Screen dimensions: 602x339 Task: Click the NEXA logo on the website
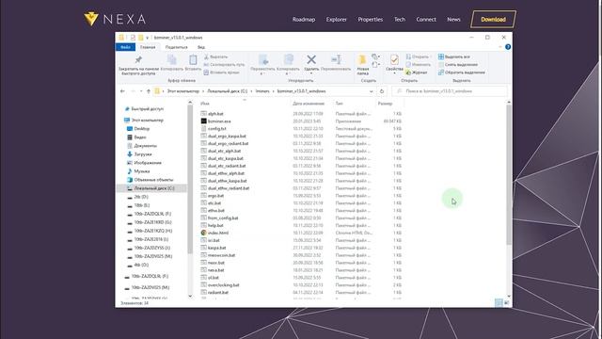point(115,19)
